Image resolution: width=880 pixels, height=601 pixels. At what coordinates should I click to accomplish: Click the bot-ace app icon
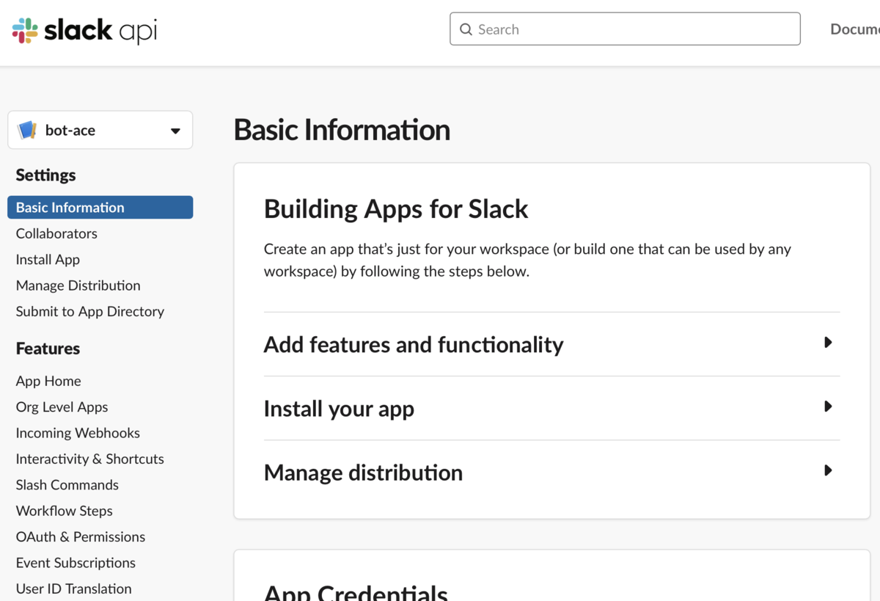click(27, 130)
